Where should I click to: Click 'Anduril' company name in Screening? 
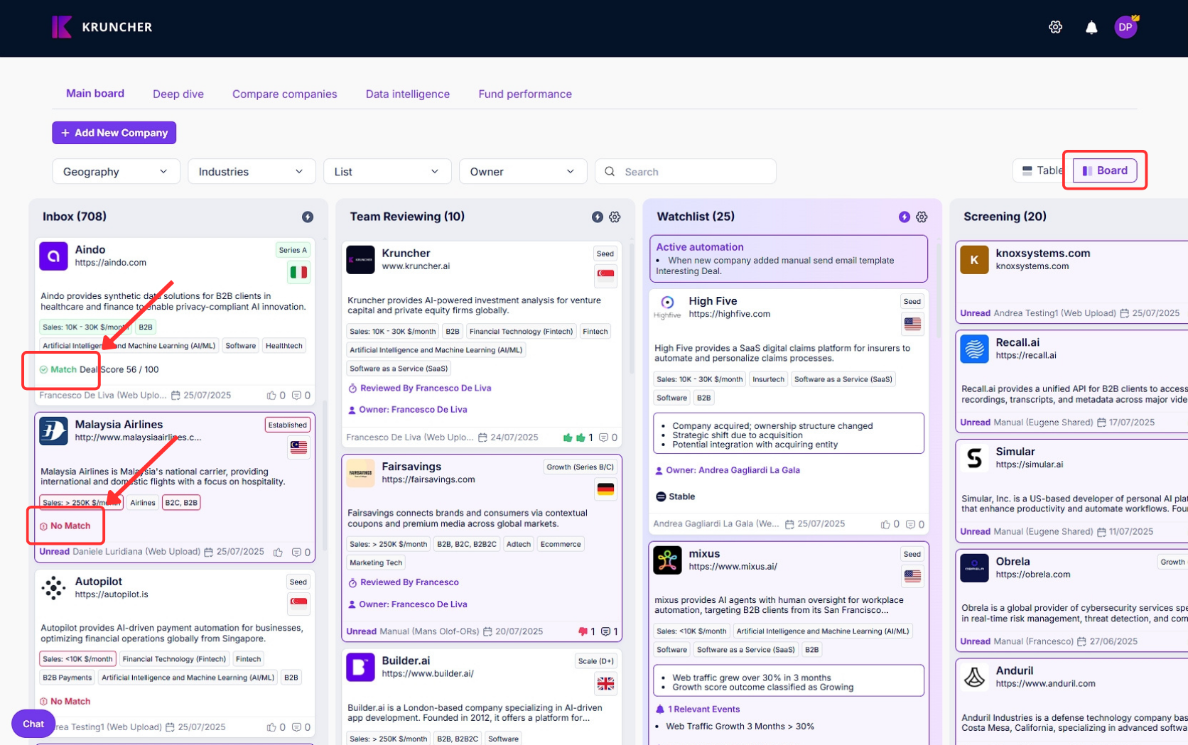pyautogui.click(x=1014, y=670)
